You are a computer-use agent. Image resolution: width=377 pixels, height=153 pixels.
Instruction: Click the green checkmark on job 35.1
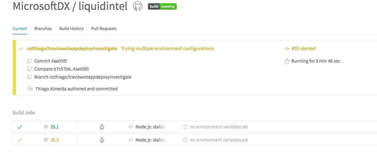20,127
